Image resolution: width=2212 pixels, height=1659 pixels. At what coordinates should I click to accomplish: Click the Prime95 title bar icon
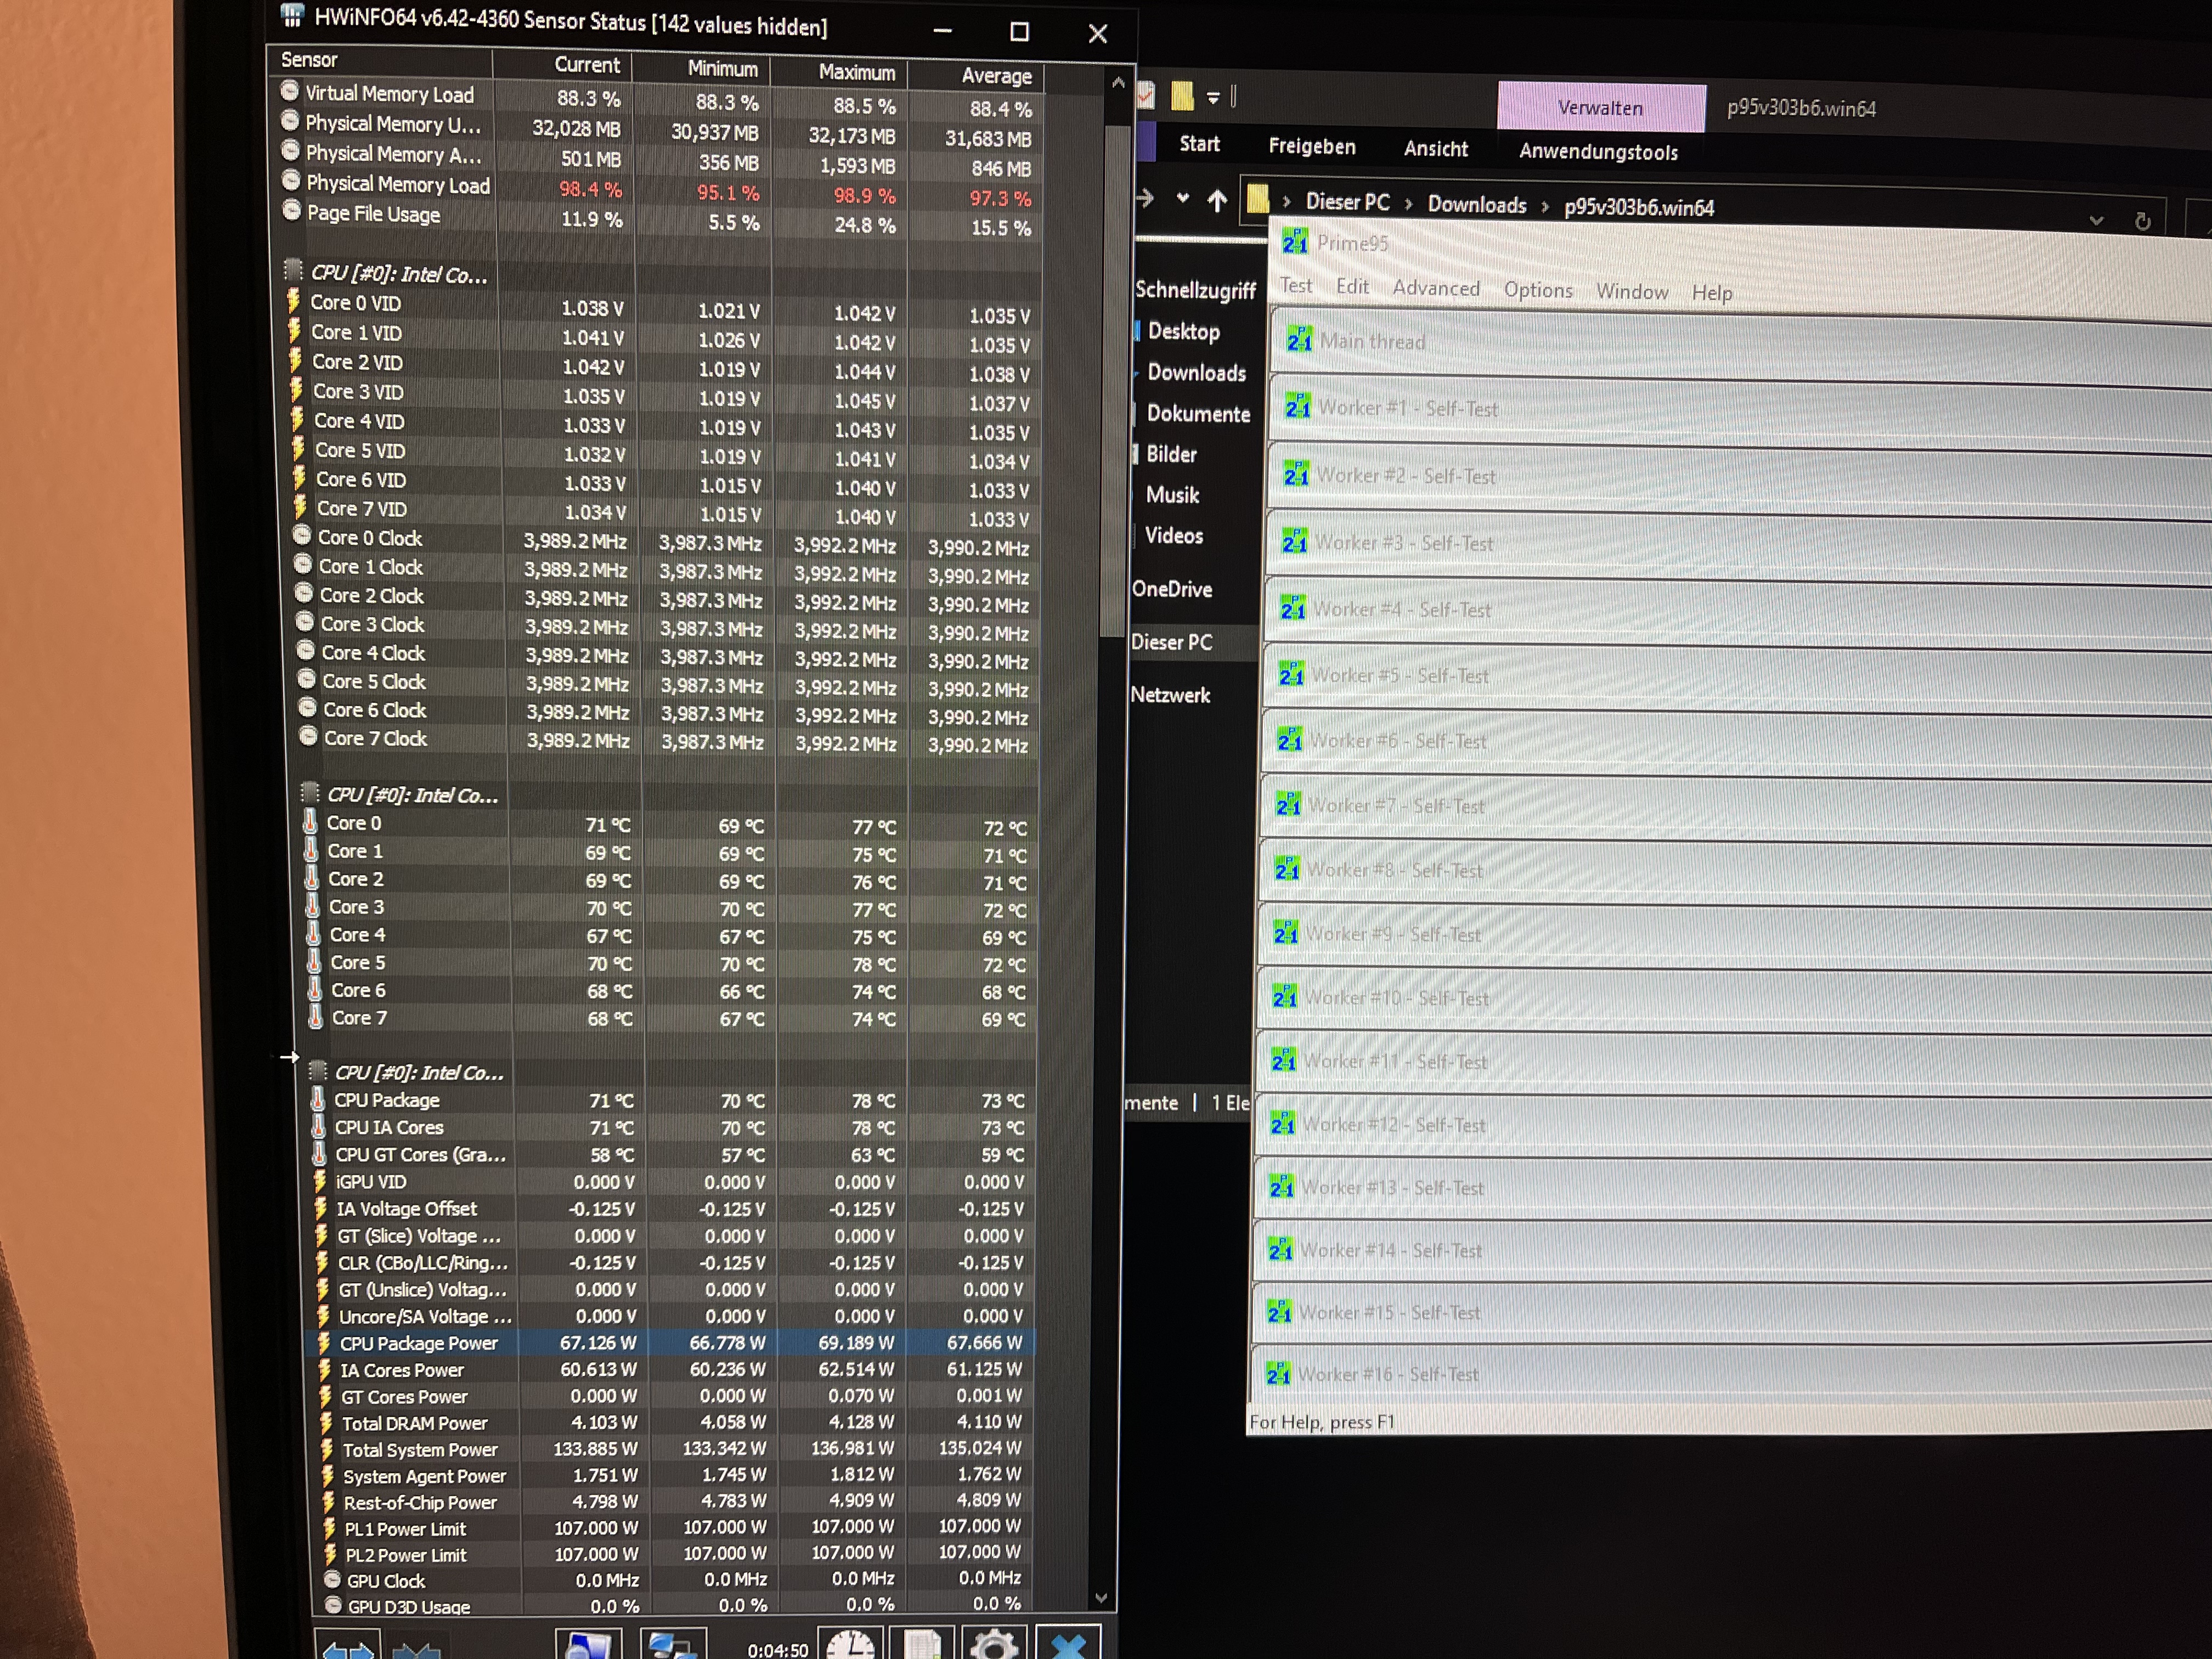click(x=1295, y=241)
